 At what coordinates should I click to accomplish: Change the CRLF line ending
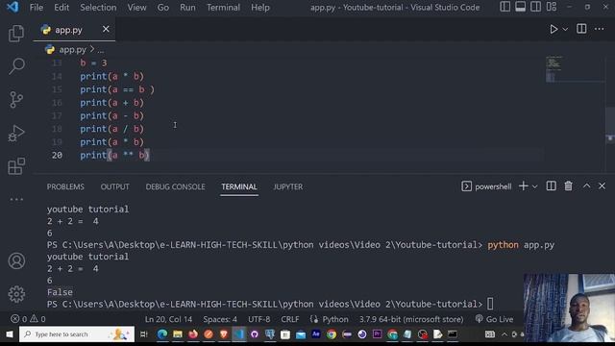[x=290, y=319]
